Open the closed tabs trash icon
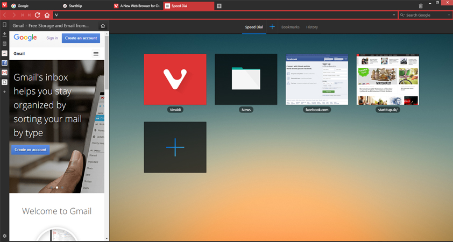Viewport: 453px width, 242px height. [420, 6]
